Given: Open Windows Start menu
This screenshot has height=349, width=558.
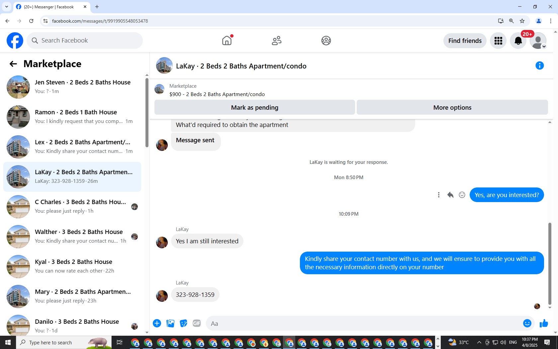Looking at the screenshot, I should pyautogui.click(x=8, y=342).
